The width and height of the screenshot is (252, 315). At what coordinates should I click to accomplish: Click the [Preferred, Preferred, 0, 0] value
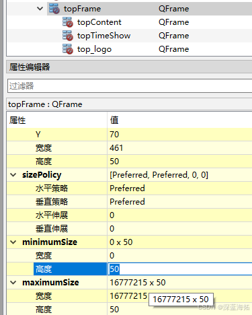tap(159, 175)
